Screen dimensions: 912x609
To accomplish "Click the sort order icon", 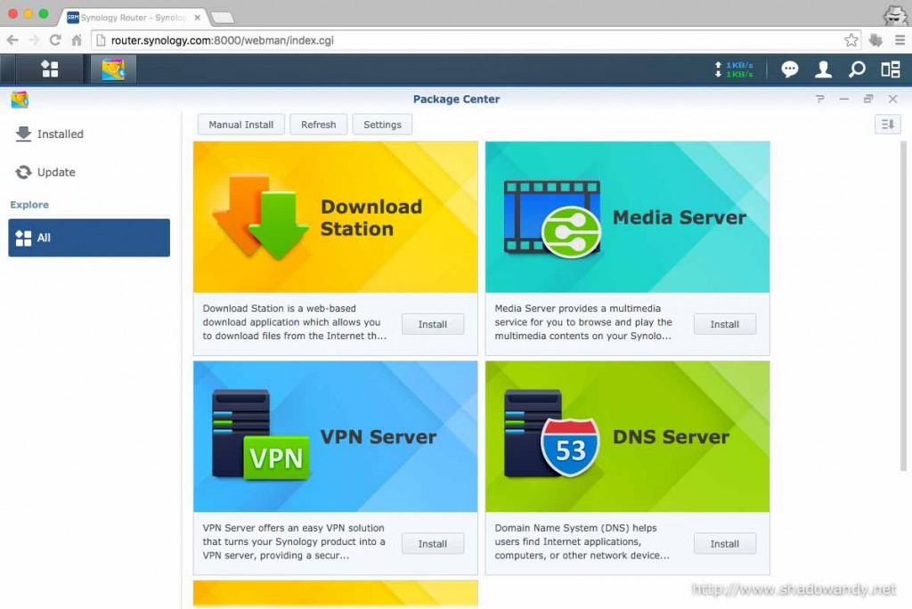I will click(x=888, y=124).
